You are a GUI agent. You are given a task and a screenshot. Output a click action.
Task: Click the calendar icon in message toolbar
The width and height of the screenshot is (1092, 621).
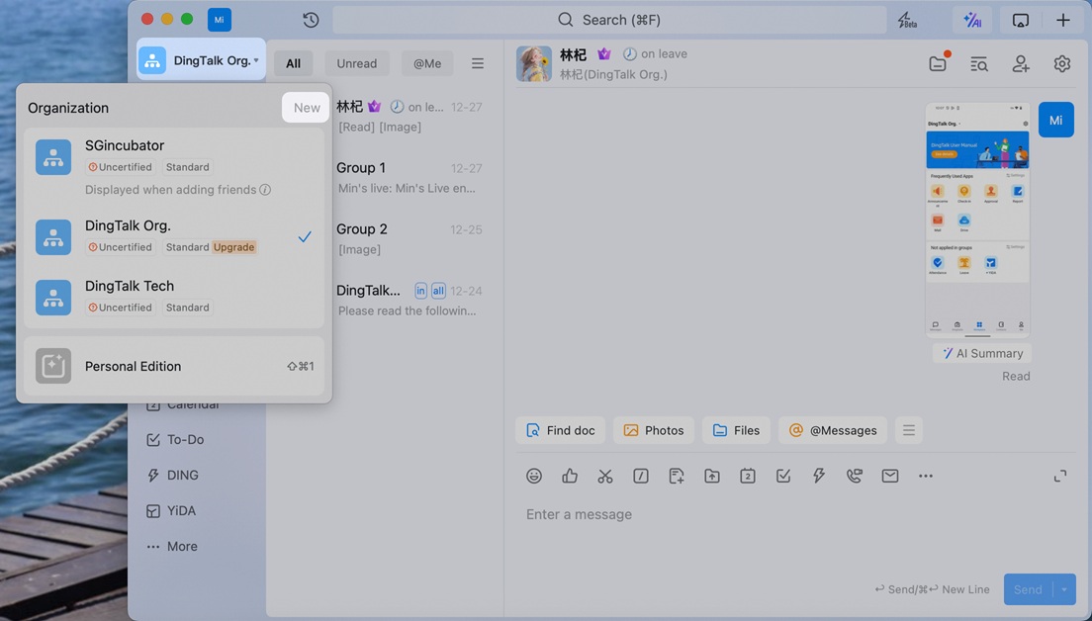747,476
